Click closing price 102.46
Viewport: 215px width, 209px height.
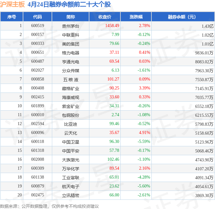point(113,159)
